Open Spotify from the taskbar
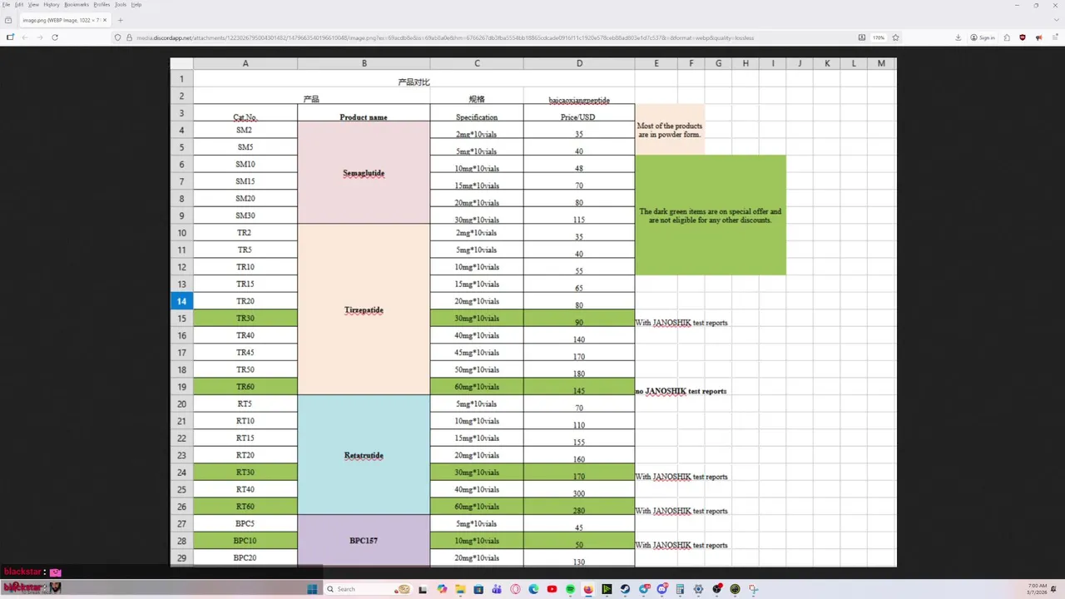 pos(570,589)
